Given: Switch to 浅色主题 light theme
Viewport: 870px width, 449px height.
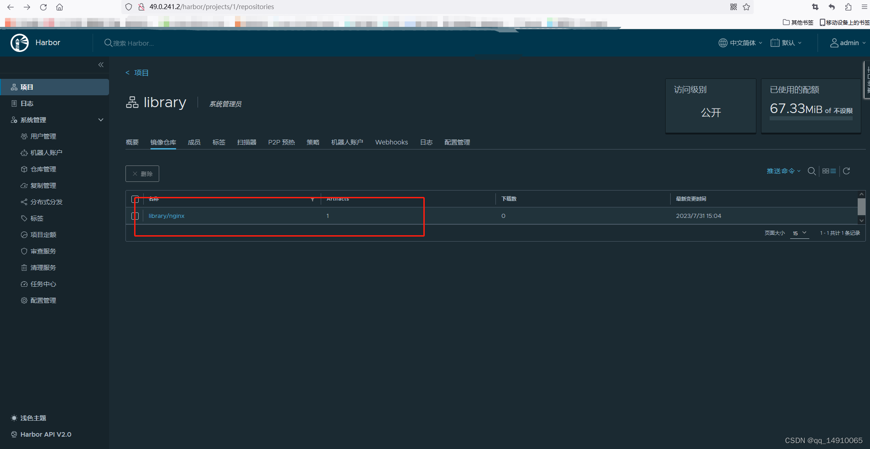Looking at the screenshot, I should click(28, 418).
